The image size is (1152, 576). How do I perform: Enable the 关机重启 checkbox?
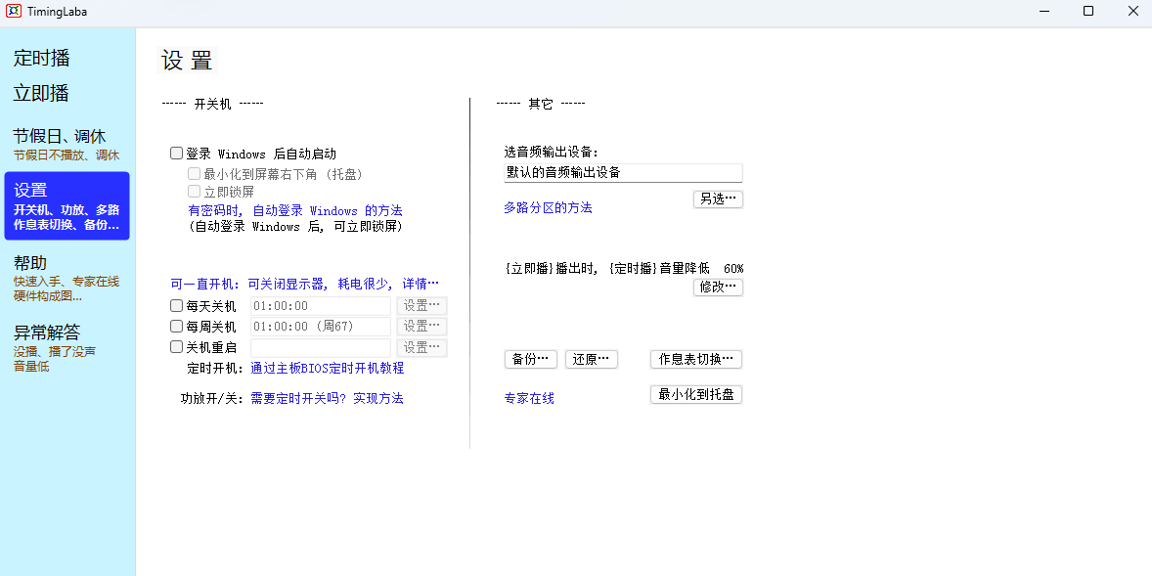click(177, 347)
